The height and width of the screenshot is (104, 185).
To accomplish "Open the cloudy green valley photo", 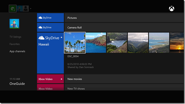I will pos(138,43).
